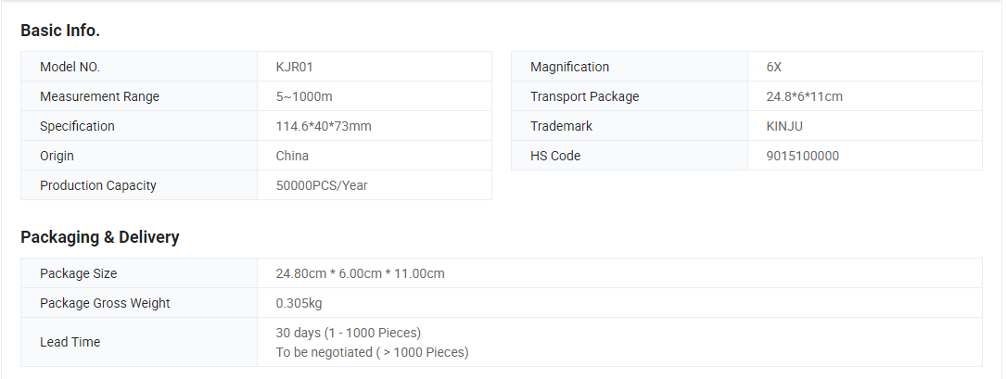Select the 24.80cm * 6.00cm * 11.00cm text
This screenshot has width=1006, height=379.
360,274
